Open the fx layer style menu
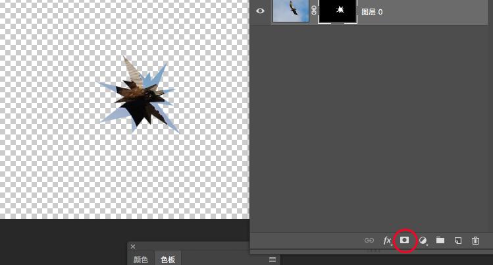The image size is (493, 265). click(x=387, y=241)
